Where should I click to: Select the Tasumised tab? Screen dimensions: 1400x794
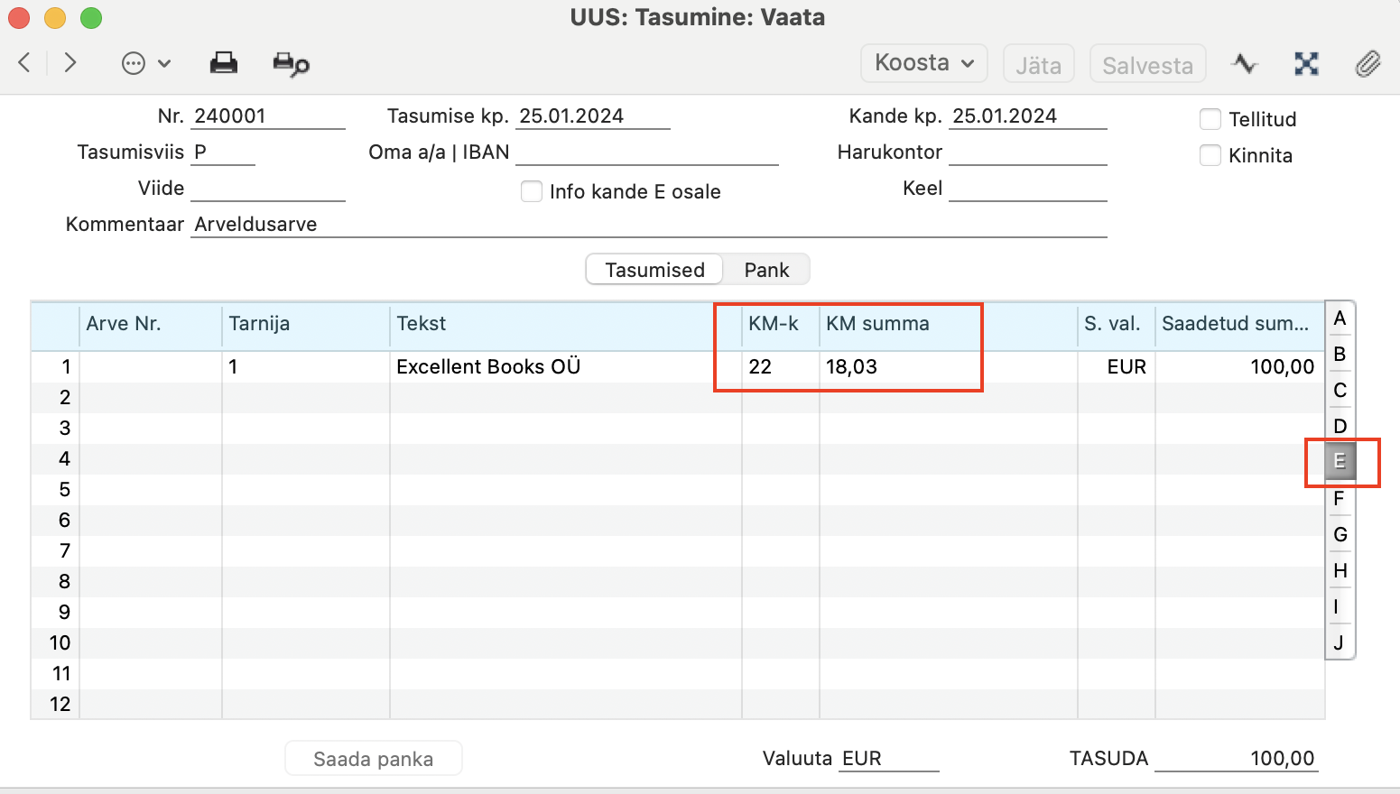click(654, 270)
